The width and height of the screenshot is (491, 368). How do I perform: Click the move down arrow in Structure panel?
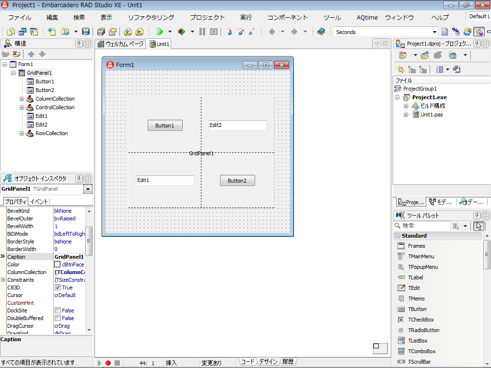click(x=42, y=54)
